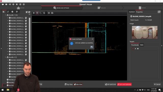Click the Cancel button

[157, 84]
